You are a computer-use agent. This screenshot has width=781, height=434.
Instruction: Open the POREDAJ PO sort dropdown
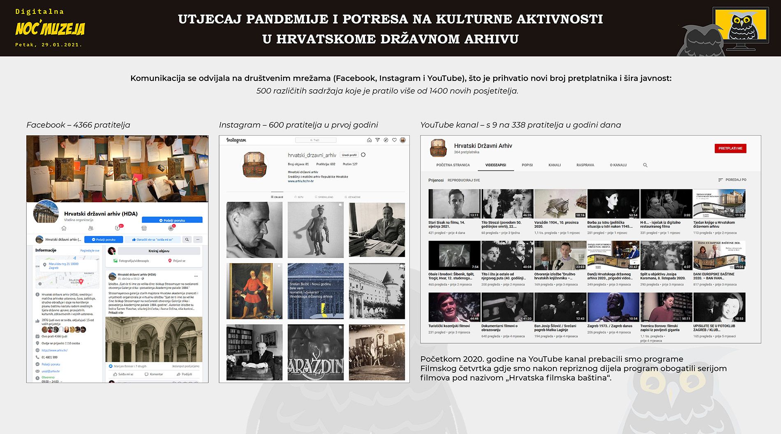click(732, 180)
